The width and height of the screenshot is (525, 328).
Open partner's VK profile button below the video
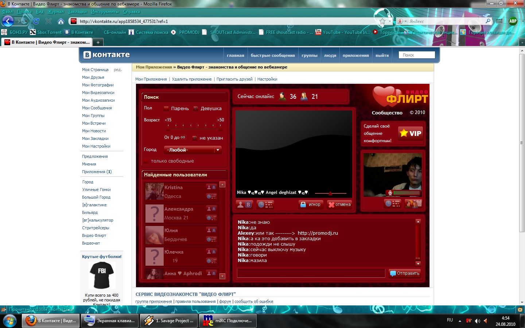[x=244, y=204]
